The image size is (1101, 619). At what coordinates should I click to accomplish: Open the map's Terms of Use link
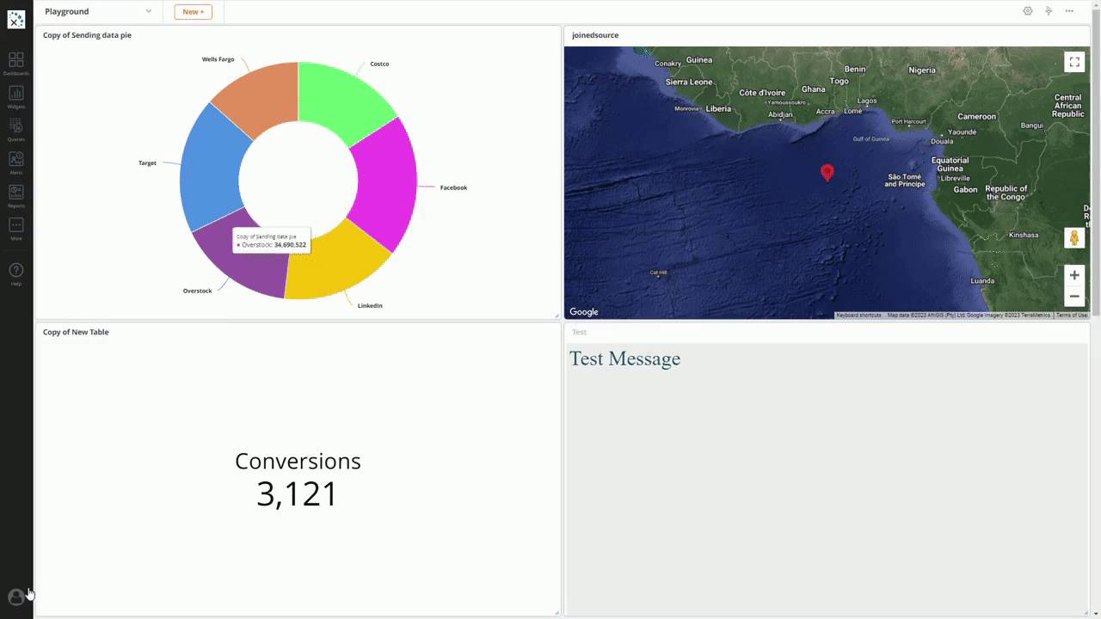coord(1071,316)
